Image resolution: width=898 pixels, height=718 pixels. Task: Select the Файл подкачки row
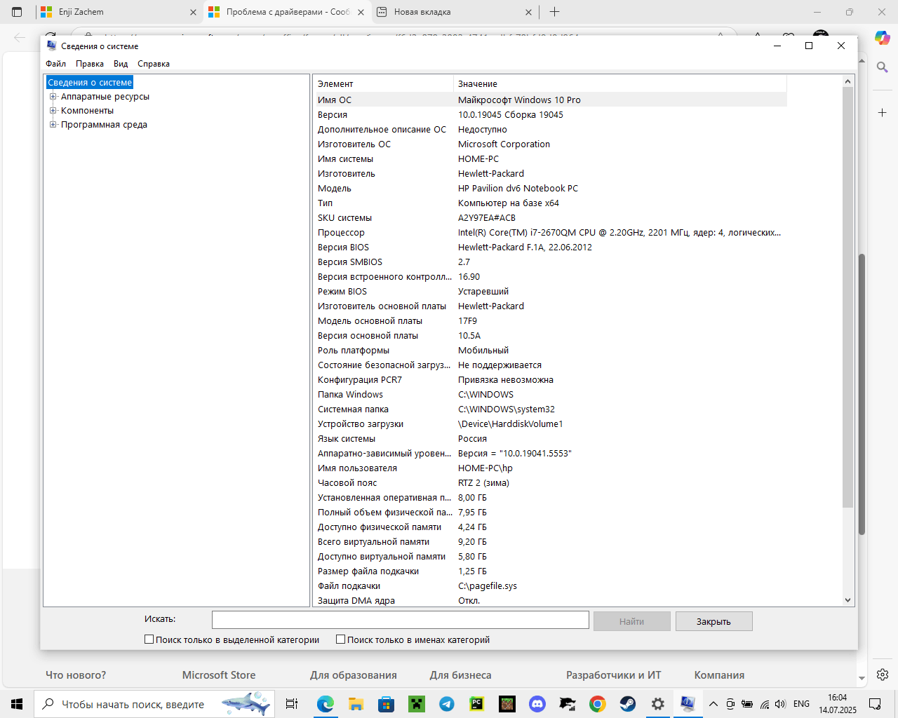tap(551, 585)
